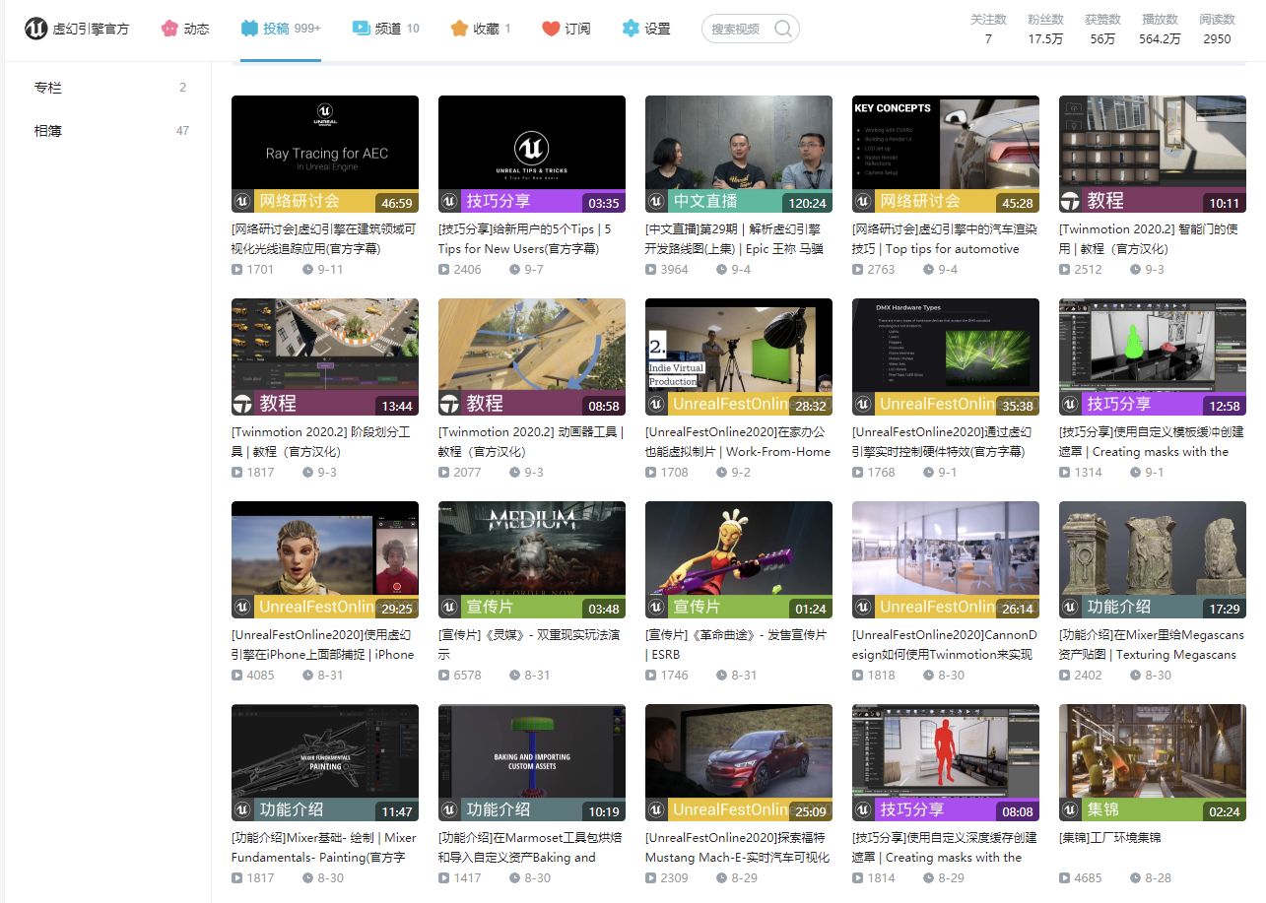Click the 频道 channel TV icon
The height and width of the screenshot is (903, 1266).
pyautogui.click(x=362, y=29)
